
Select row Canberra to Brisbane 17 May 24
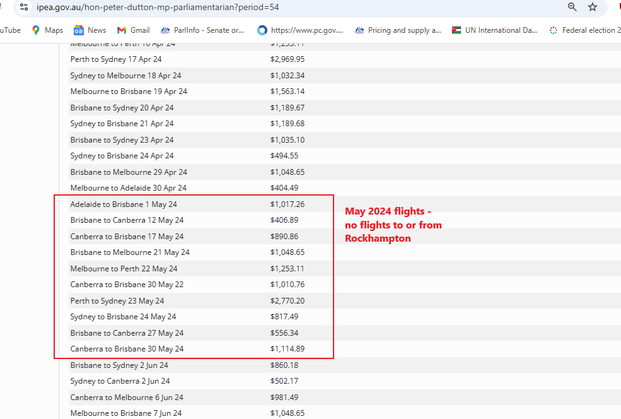345,236
